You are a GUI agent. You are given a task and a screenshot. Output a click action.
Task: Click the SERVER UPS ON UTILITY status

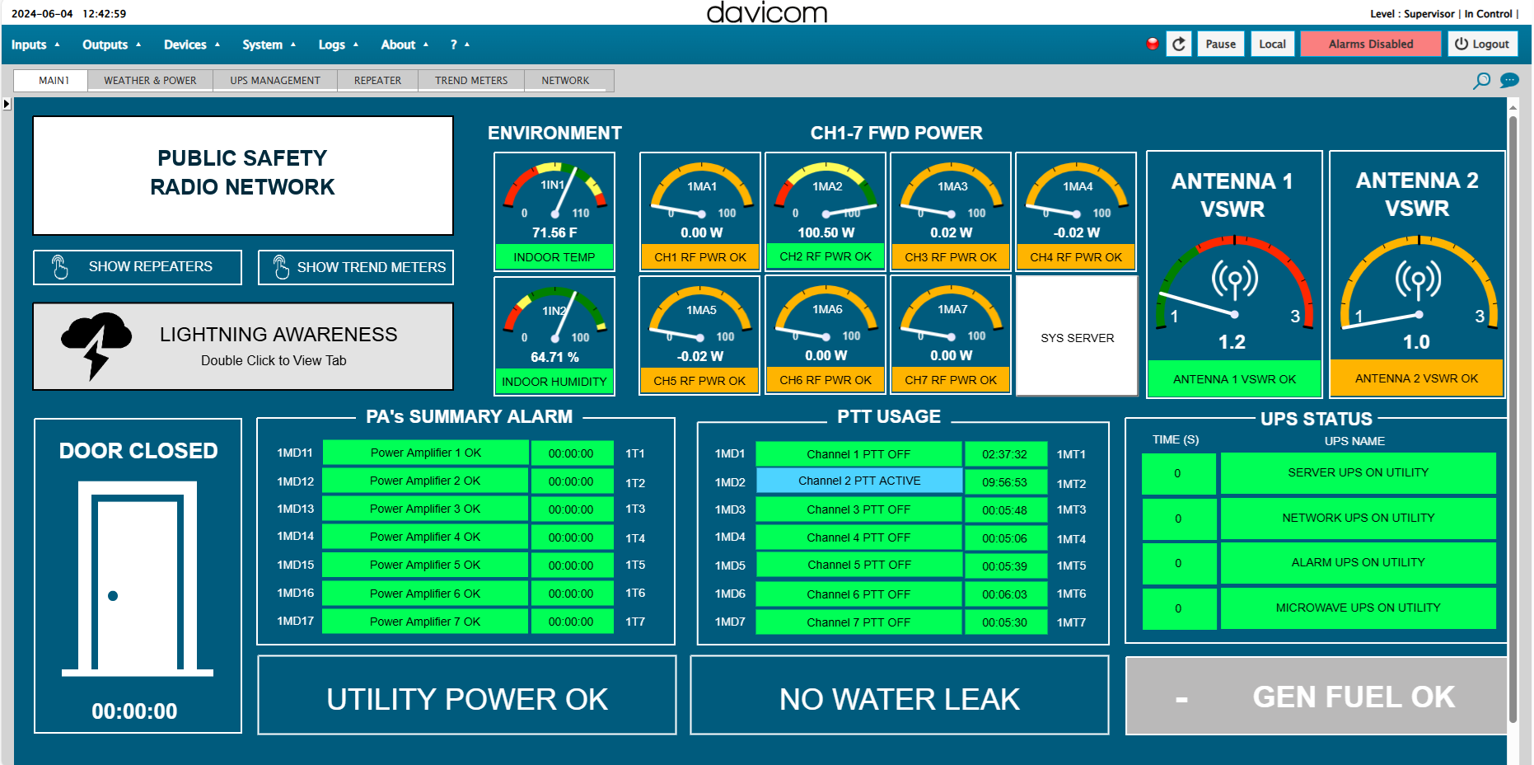pos(1358,473)
